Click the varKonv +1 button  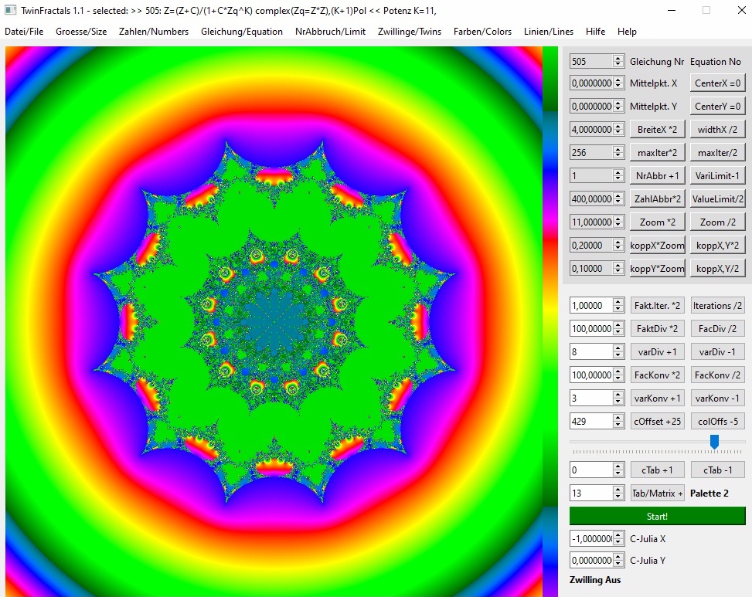click(657, 399)
